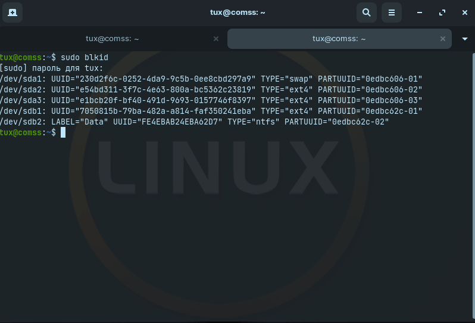
Task: Click the /dev/sda3 device name
Action: click(x=23, y=100)
